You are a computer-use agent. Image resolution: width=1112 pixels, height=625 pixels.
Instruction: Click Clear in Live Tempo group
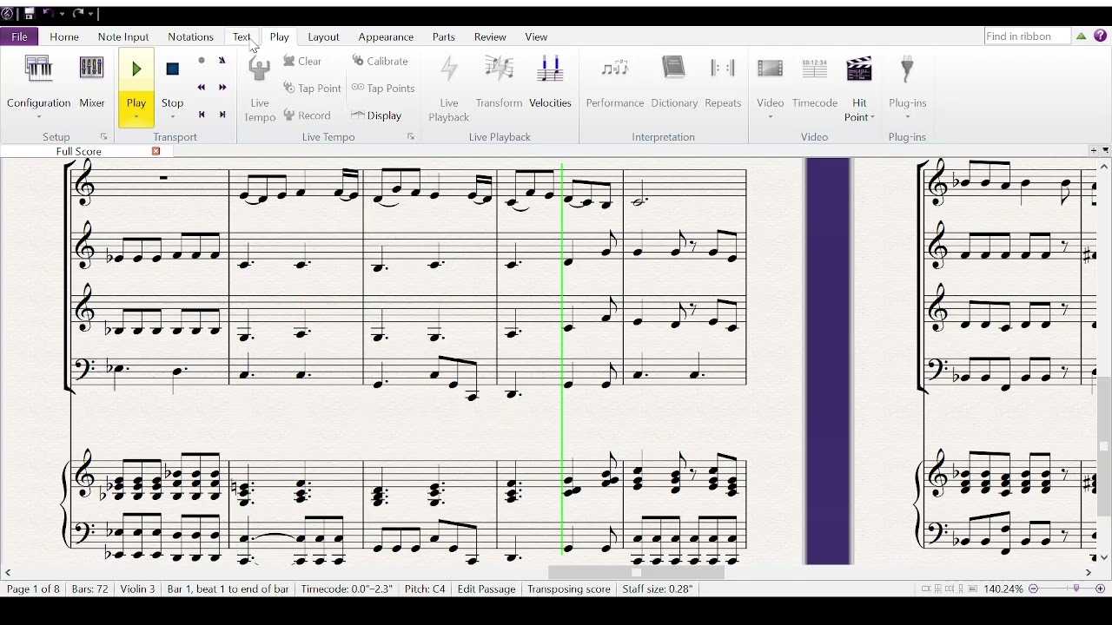tap(302, 61)
